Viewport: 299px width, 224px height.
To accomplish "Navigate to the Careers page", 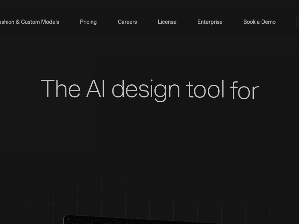I will coord(127,22).
